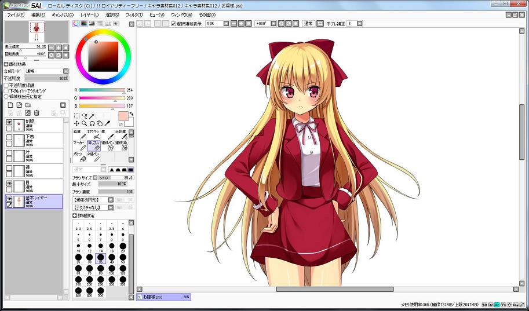529x311 pixels.
Task: Expand the 詳細設定 section
Action: tap(75, 215)
